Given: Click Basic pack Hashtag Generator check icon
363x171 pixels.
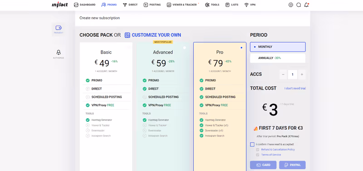Looking at the screenshot, I should [88, 120].
